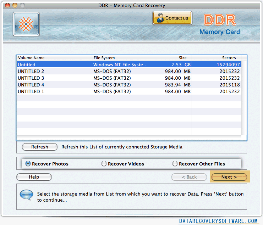Click the 2015118 sectors value
Image resolution: width=263 pixels, height=225 pixels.
point(230,85)
